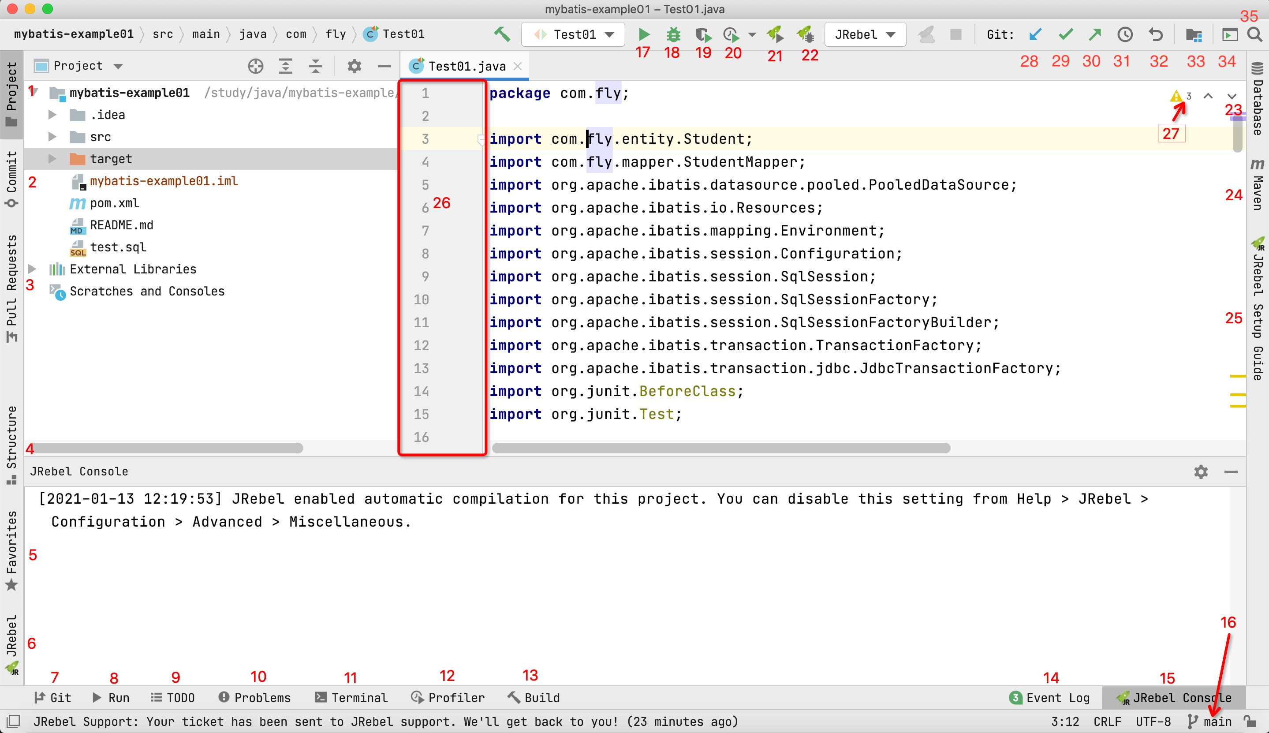Expand the target folder

point(52,159)
